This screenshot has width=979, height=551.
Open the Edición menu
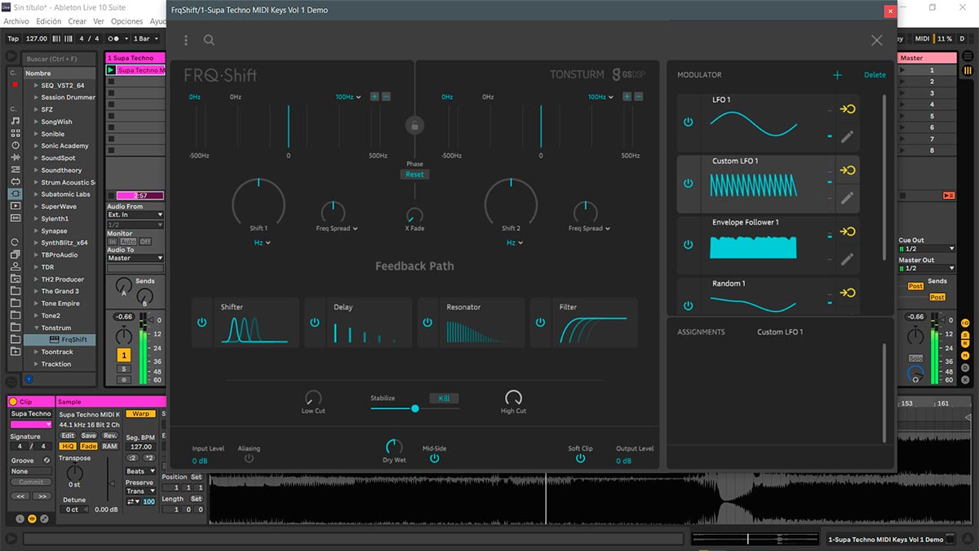[x=48, y=21]
